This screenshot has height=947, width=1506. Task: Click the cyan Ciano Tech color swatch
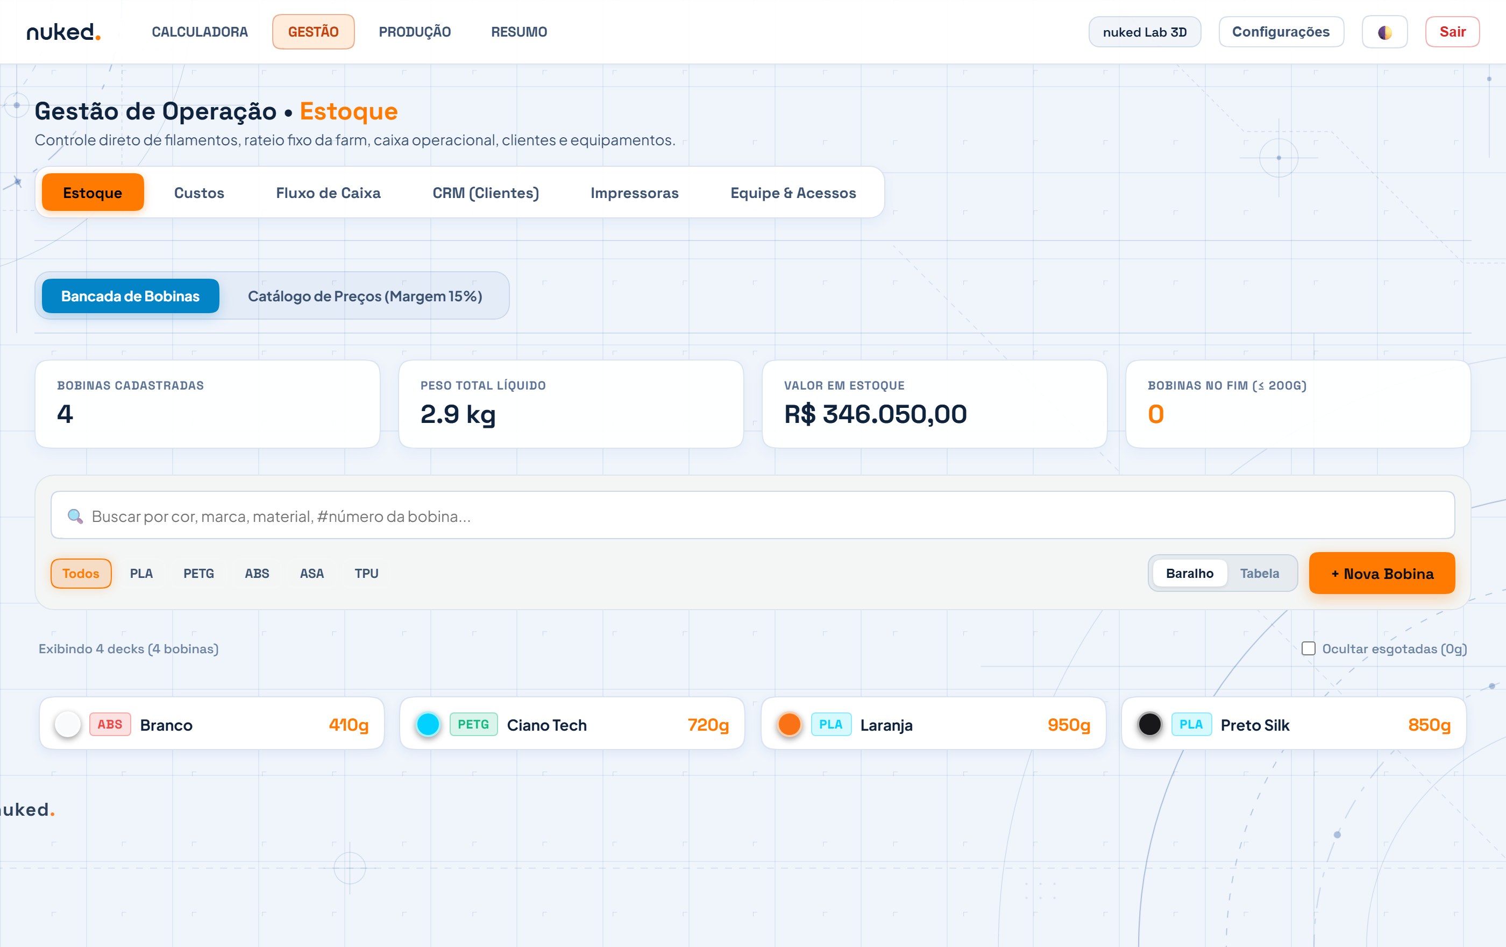[428, 724]
